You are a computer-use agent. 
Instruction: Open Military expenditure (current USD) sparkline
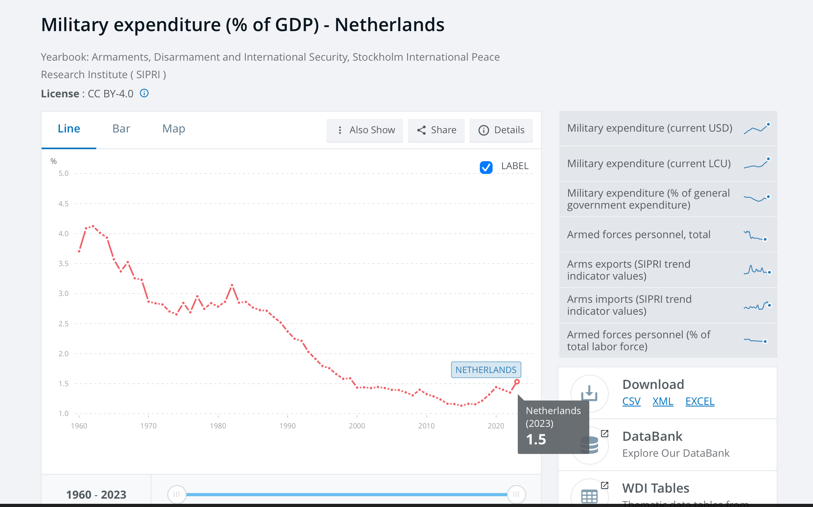[x=757, y=128]
